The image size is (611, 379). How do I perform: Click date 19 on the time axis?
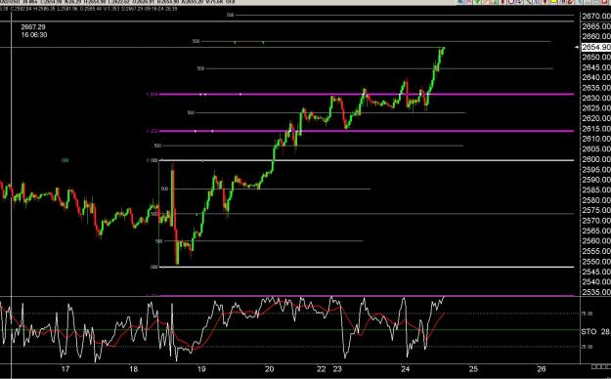coord(201,369)
